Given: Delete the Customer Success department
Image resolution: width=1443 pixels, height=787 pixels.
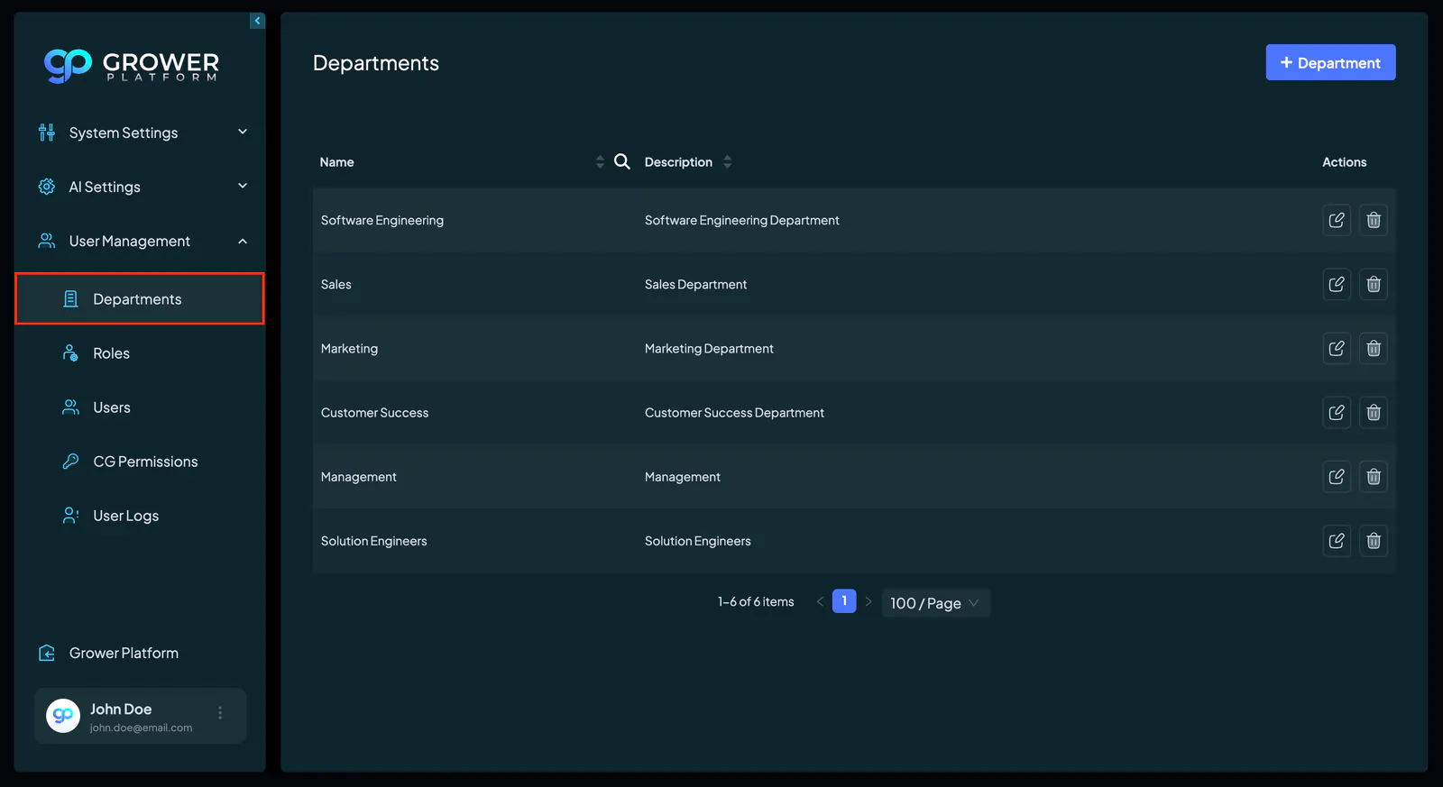Looking at the screenshot, I should (1374, 412).
